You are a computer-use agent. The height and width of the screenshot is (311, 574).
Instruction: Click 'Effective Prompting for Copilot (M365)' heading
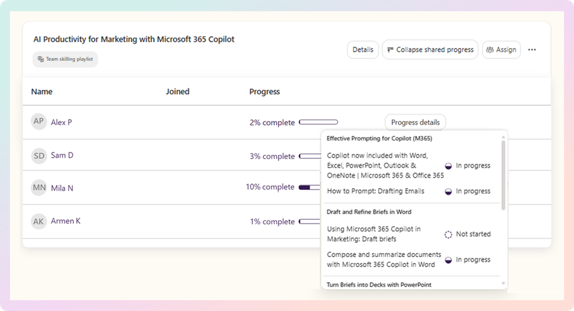[379, 139]
